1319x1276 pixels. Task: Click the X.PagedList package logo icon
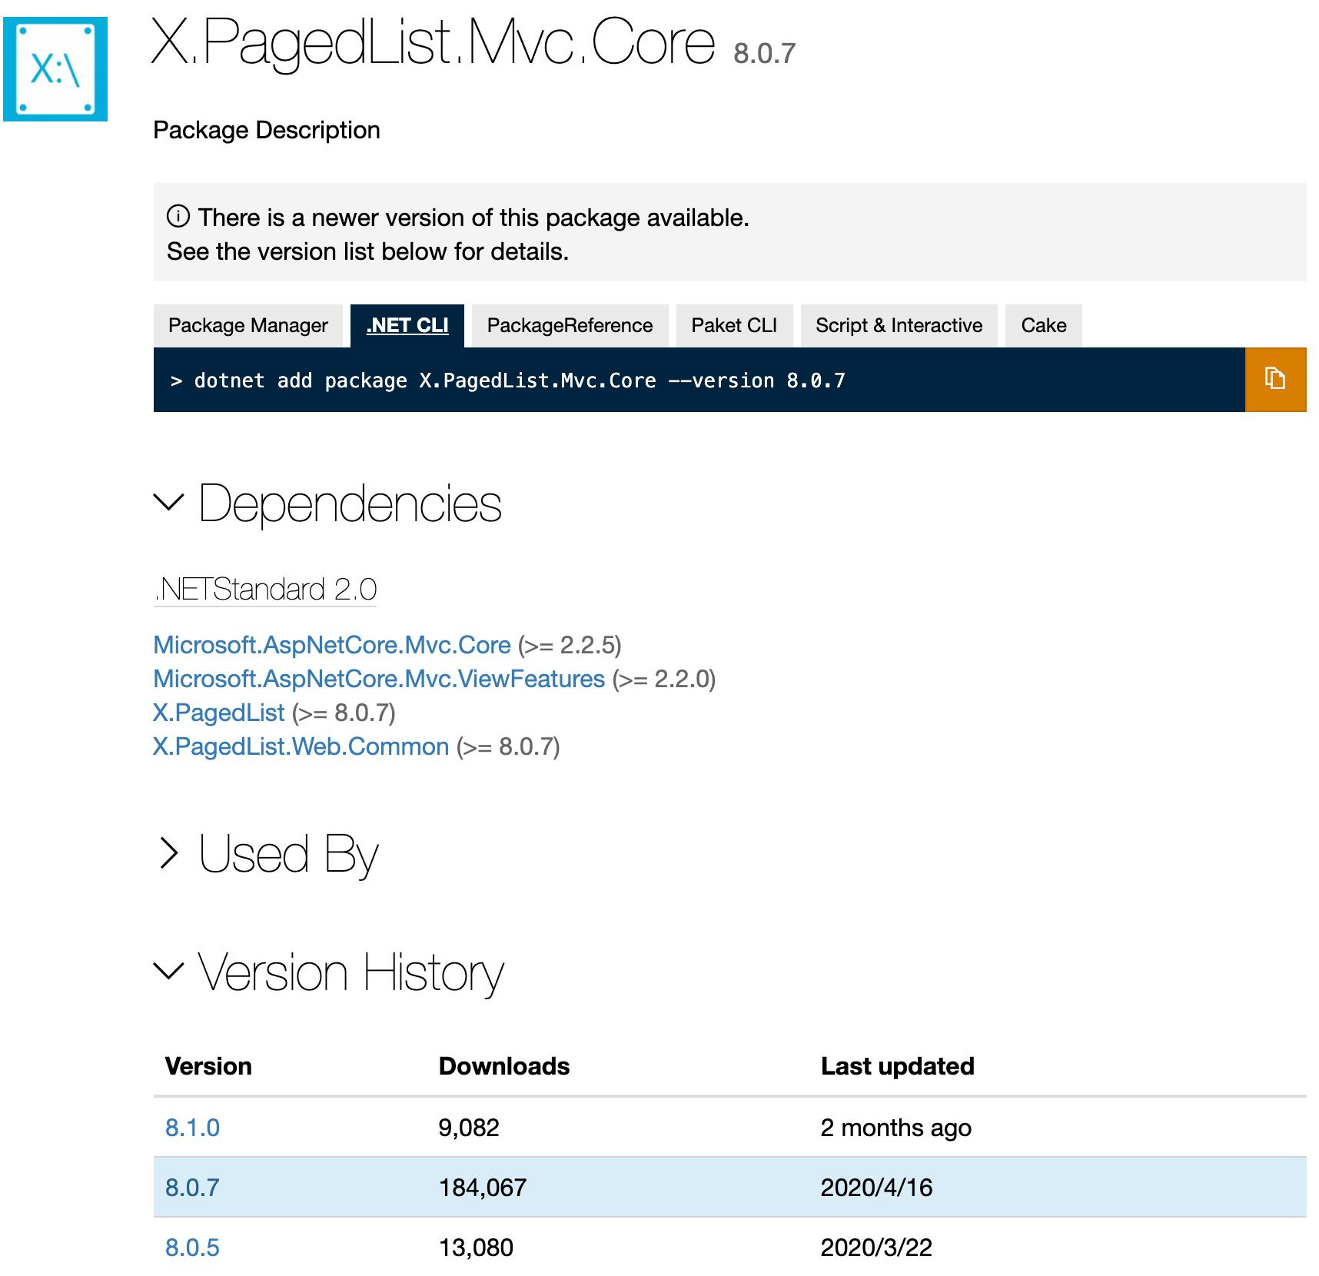55,69
